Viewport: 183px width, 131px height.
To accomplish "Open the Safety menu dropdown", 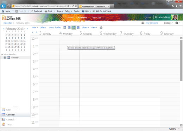I will click(x=69, y=11).
